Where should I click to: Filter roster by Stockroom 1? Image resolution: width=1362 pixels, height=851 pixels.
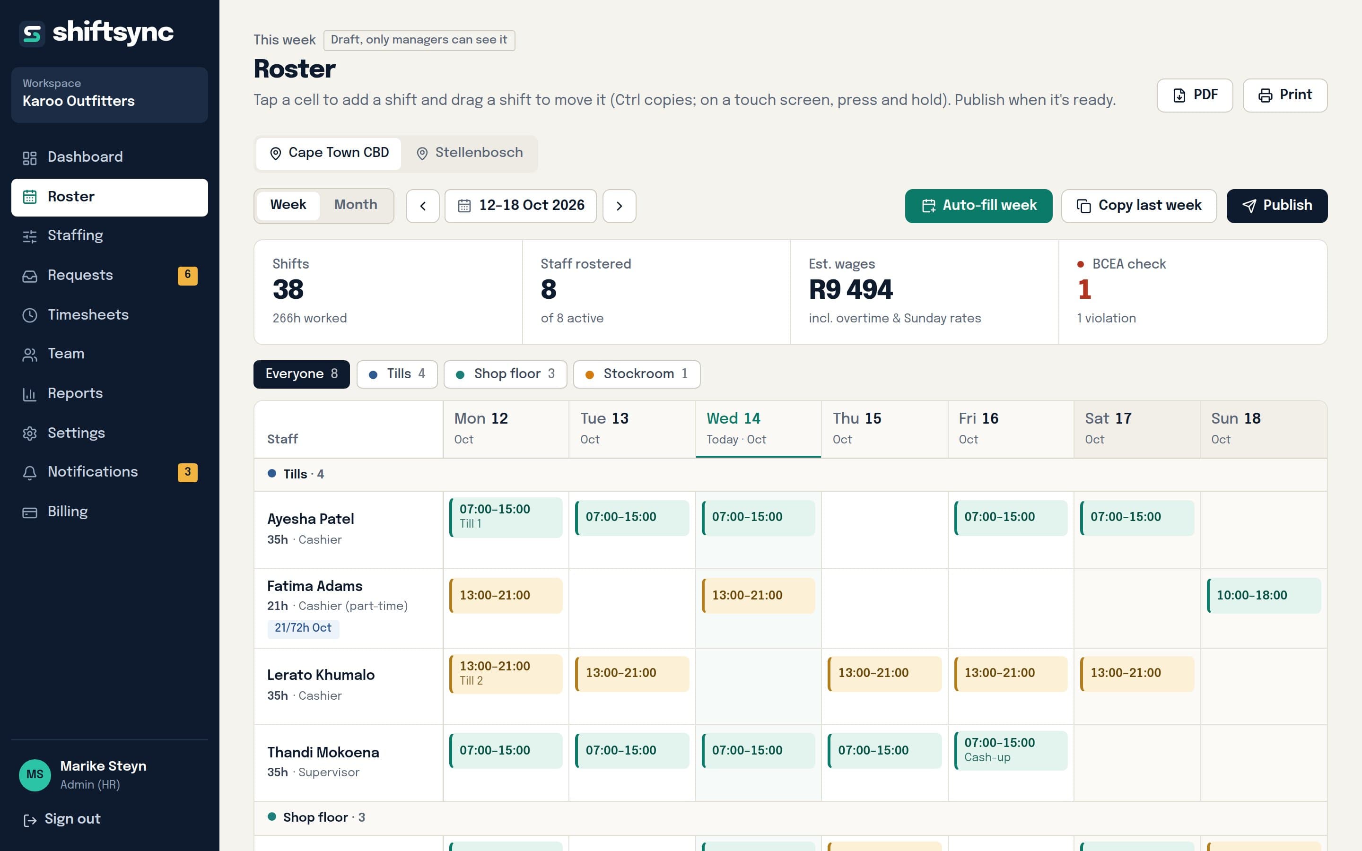pyautogui.click(x=637, y=374)
